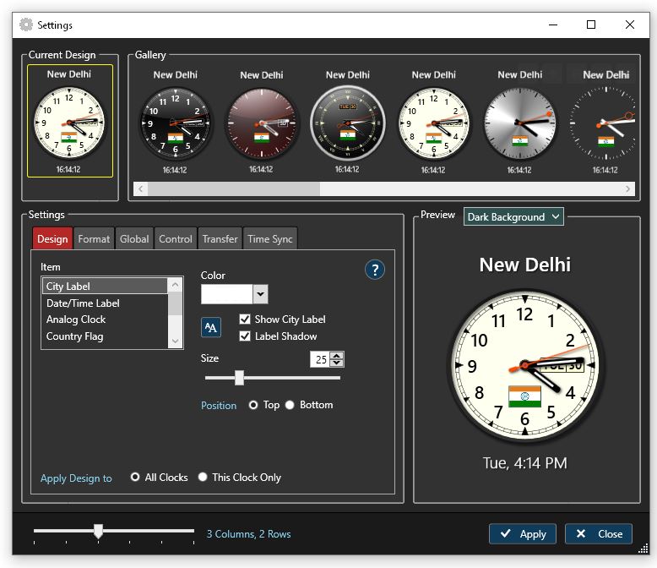Click the Item list scrollbar thumb

tap(175, 303)
